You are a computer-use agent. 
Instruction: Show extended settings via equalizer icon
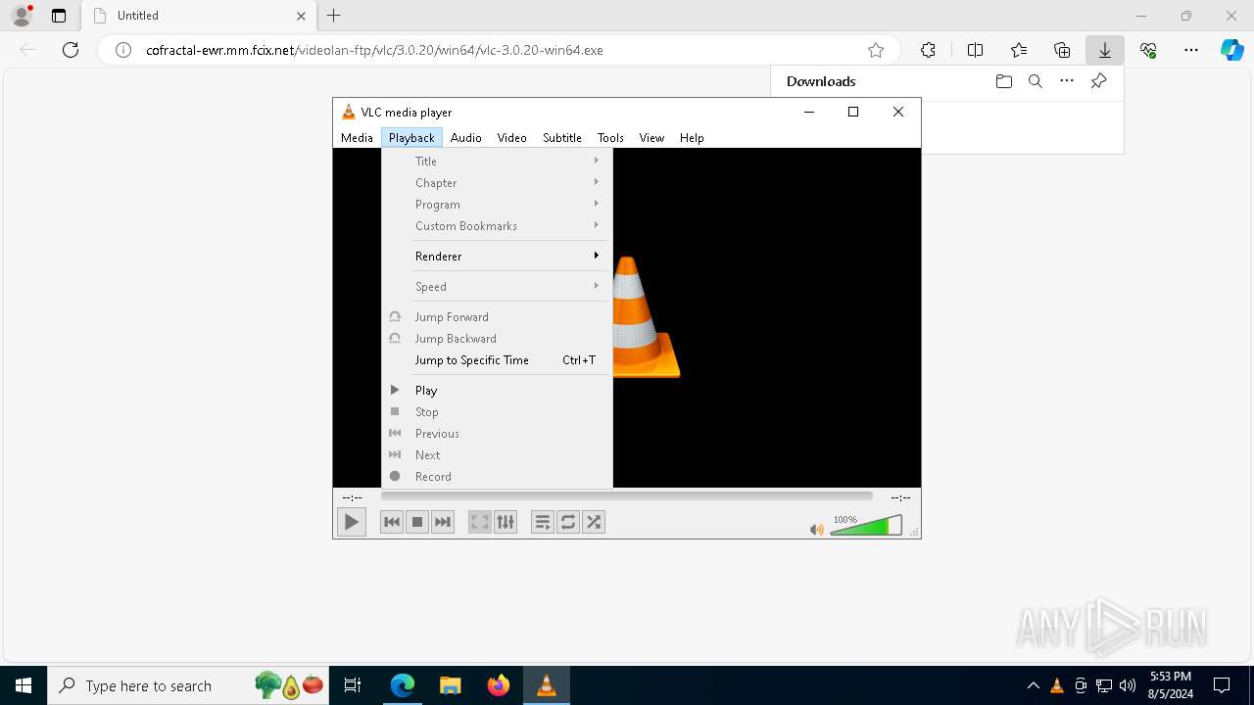[x=506, y=522]
